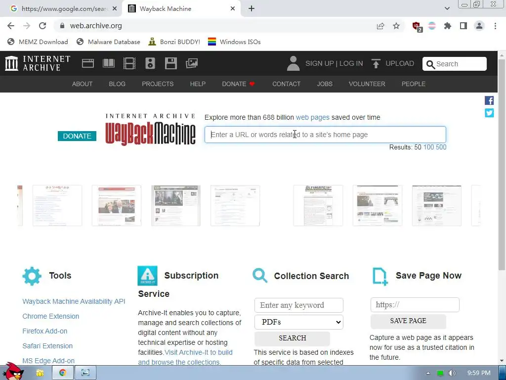
Task: Share page on Twitter icon
Action: pos(489,113)
